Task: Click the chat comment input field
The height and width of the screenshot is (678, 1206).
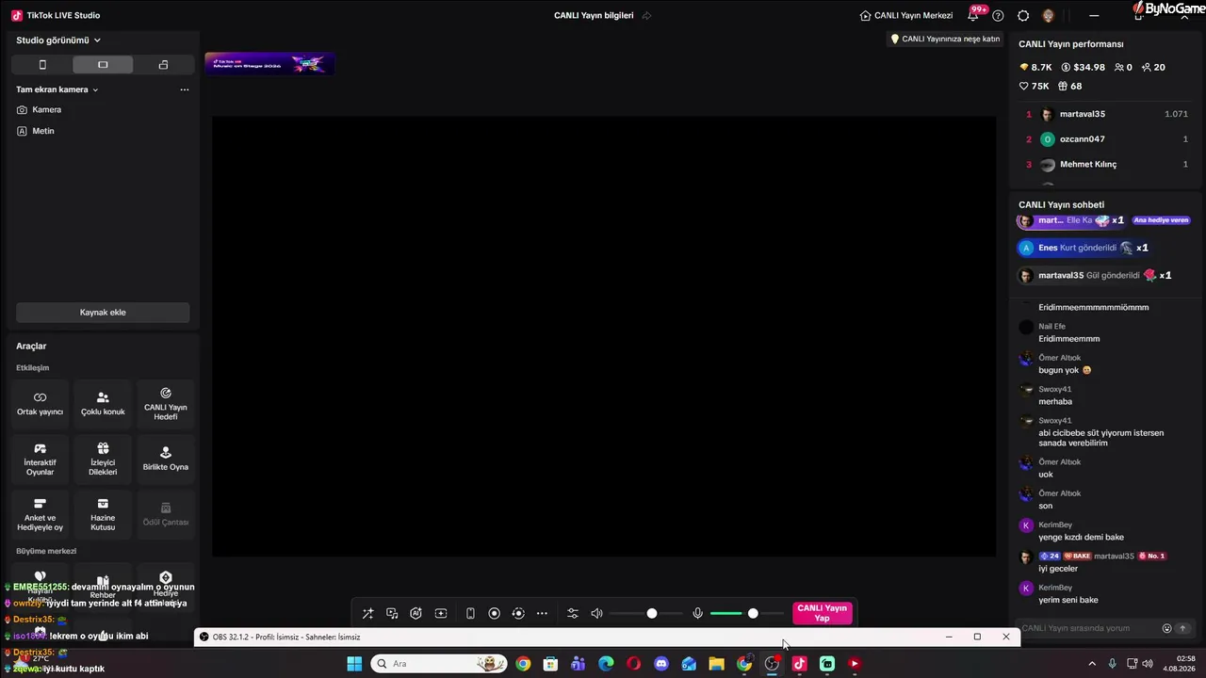Action: 1088,628
